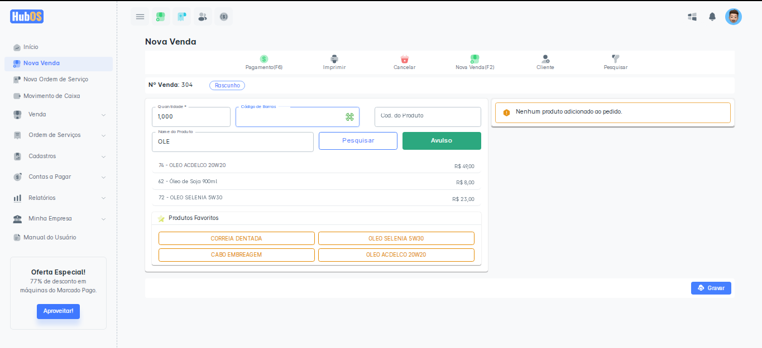762x348 pixels.
Task: Click the Pesquisar filter icon
Action: point(616,59)
